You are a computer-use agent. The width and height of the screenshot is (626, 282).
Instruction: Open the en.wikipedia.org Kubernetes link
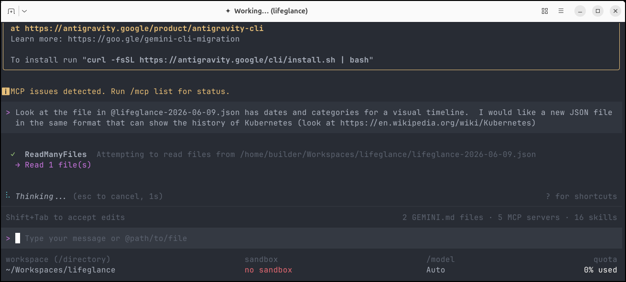tap(435, 123)
